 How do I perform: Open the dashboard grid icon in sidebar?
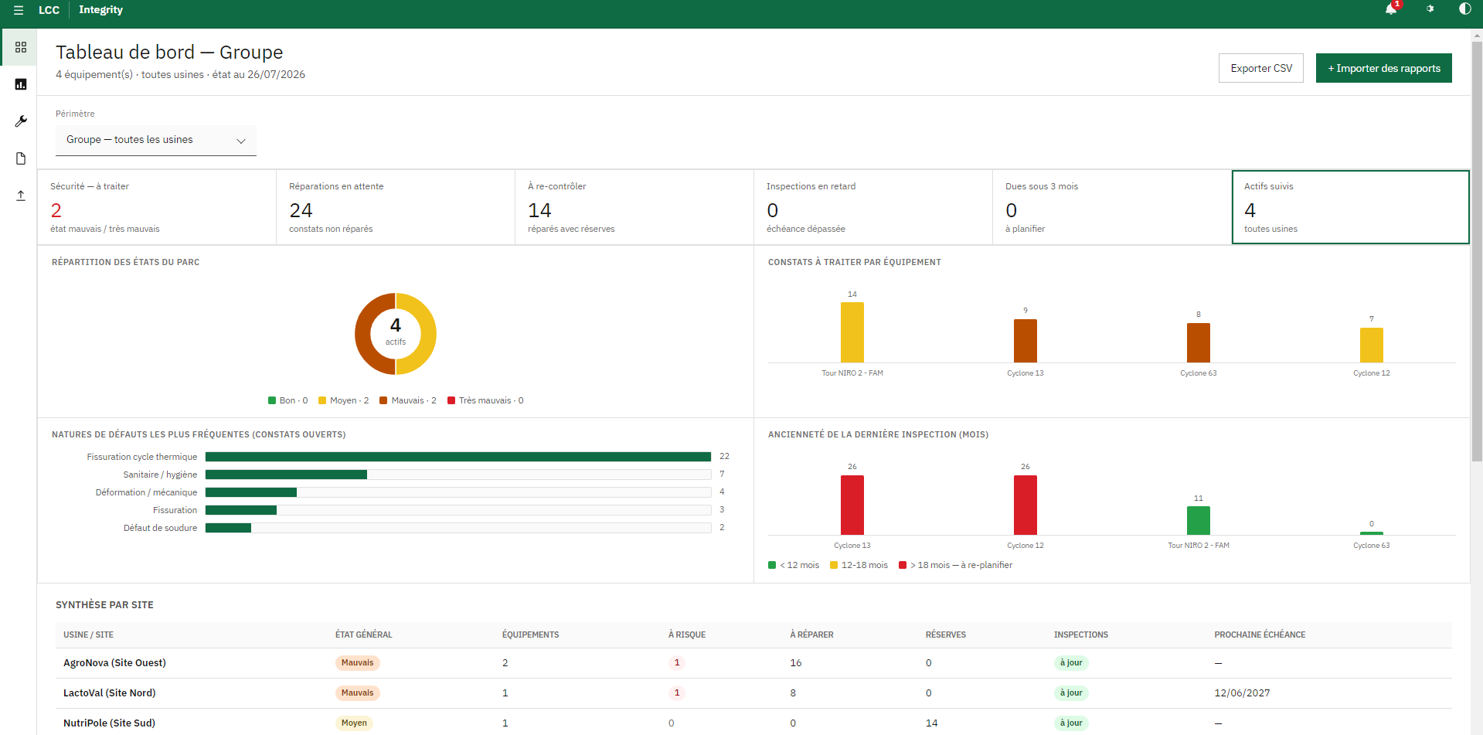[x=21, y=47]
